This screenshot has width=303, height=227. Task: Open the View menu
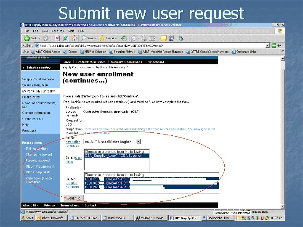point(45,31)
